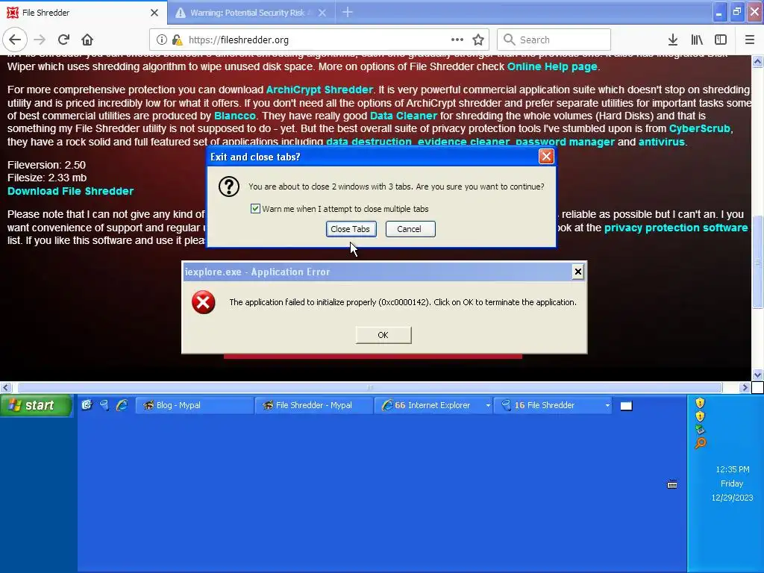Reload the current page

(63, 40)
